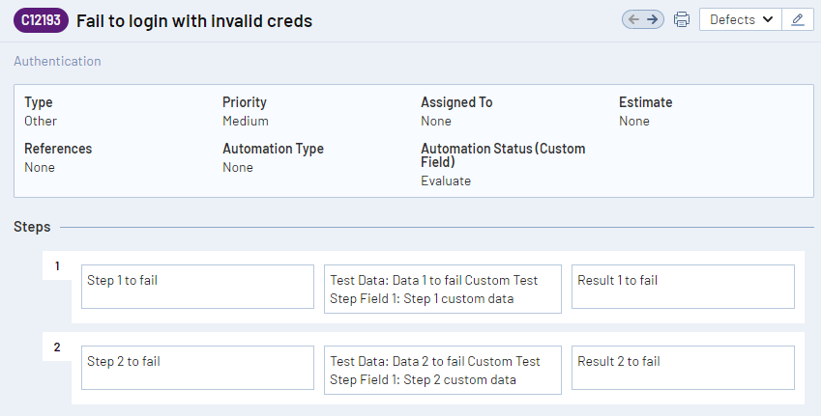Select the 'Step 2 to fail' box
The image size is (822, 416).
pos(197,368)
